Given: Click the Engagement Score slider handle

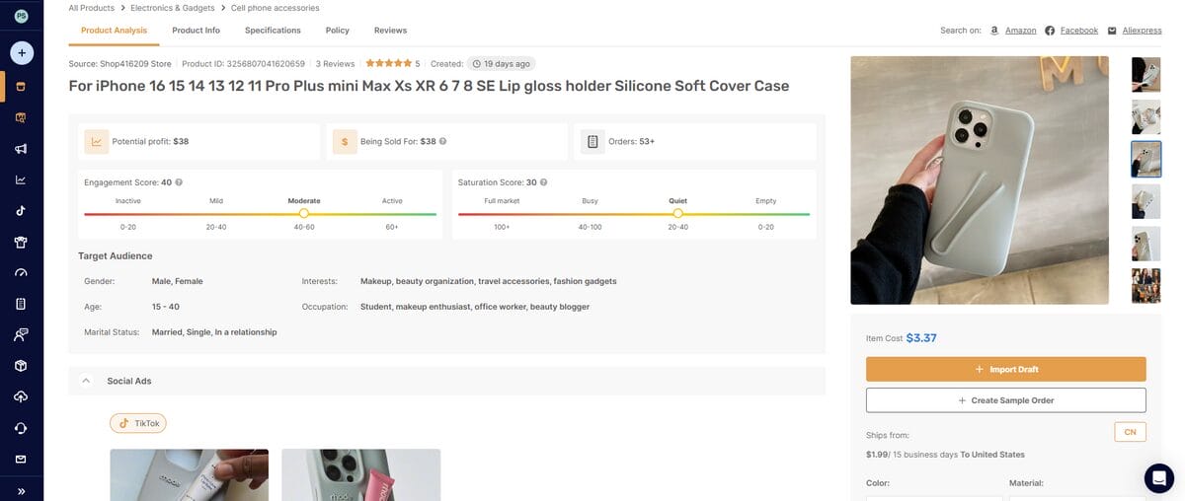Looking at the screenshot, I should point(304,213).
